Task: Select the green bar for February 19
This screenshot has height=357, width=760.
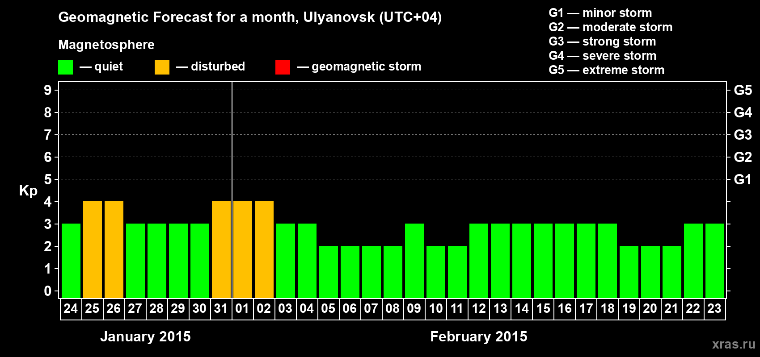Action: point(629,272)
